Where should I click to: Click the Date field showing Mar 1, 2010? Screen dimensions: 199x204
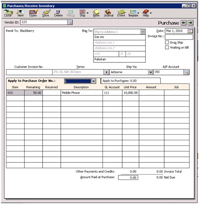click(x=177, y=31)
